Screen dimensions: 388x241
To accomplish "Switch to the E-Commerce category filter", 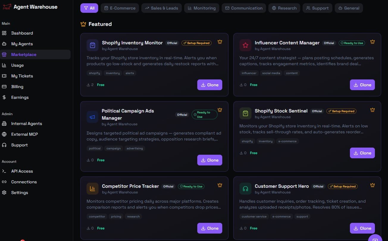I will (x=120, y=8).
